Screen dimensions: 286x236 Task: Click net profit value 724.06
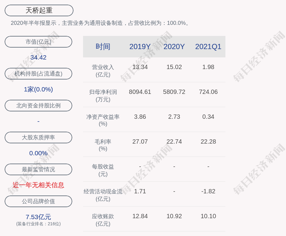(x=208, y=92)
